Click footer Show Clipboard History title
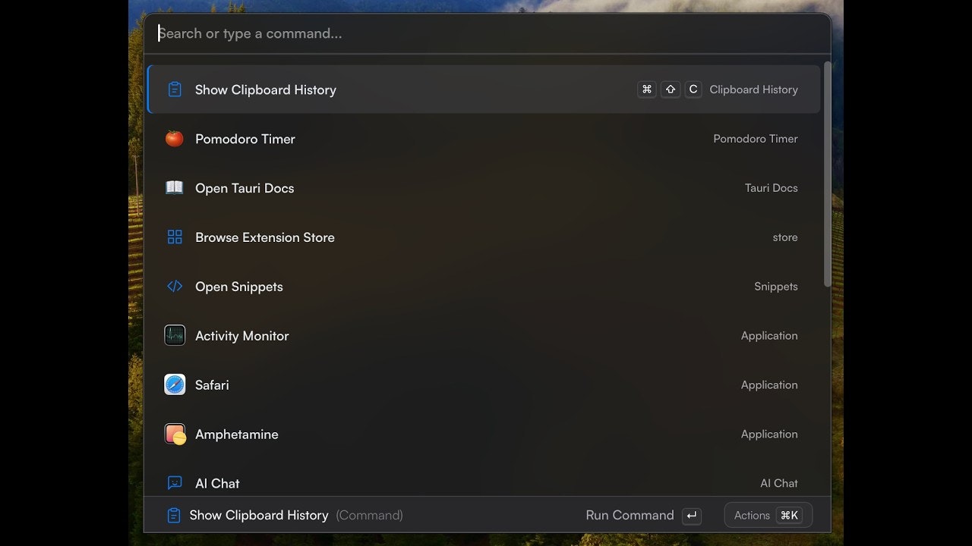 [x=259, y=516]
